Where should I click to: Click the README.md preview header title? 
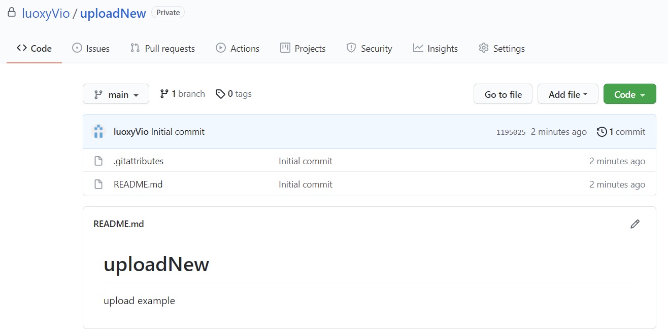coord(119,224)
